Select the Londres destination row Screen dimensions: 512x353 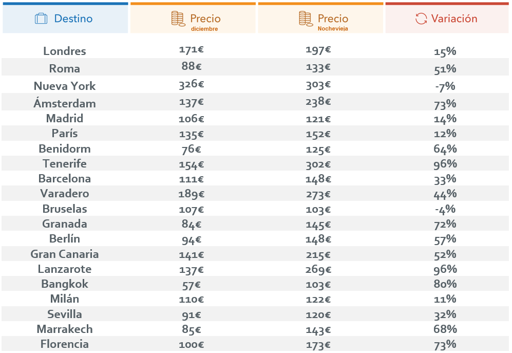pos(255,50)
